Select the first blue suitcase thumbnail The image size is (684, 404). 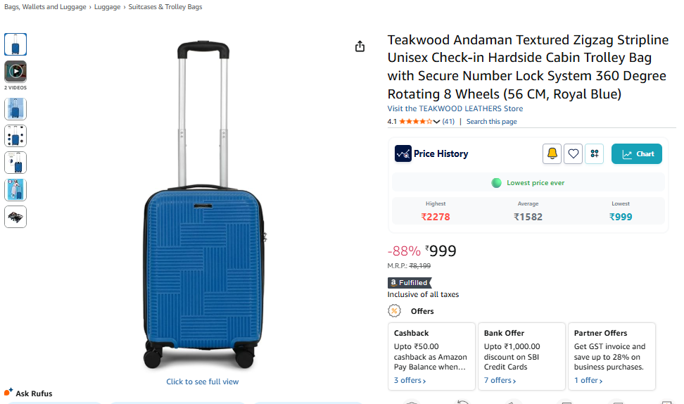coord(15,44)
